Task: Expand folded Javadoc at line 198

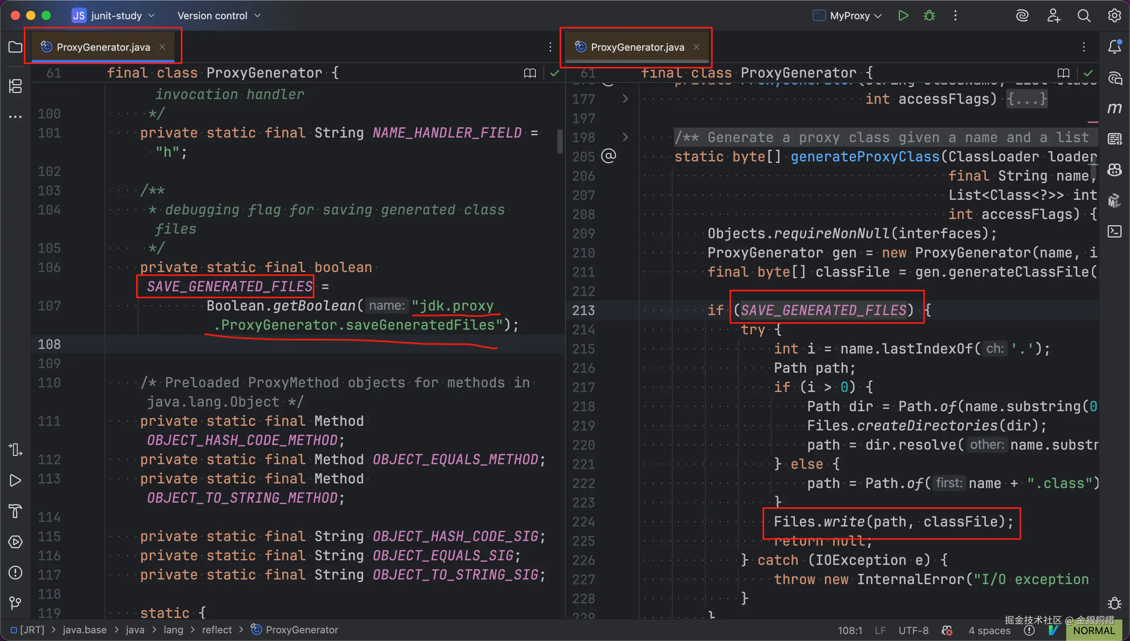Action: 625,137
